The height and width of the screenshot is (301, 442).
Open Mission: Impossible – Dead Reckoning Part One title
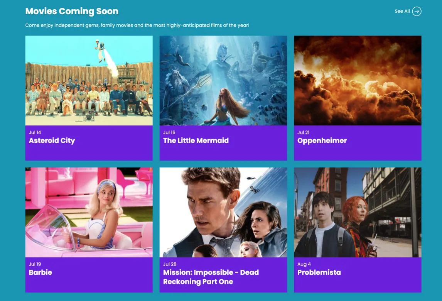point(211,277)
